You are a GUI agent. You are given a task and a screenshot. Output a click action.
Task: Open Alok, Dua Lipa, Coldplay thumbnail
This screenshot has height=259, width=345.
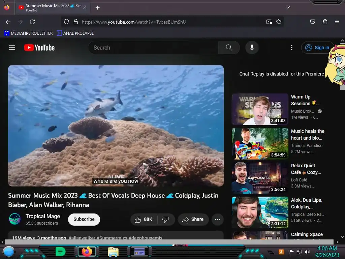[x=260, y=212]
